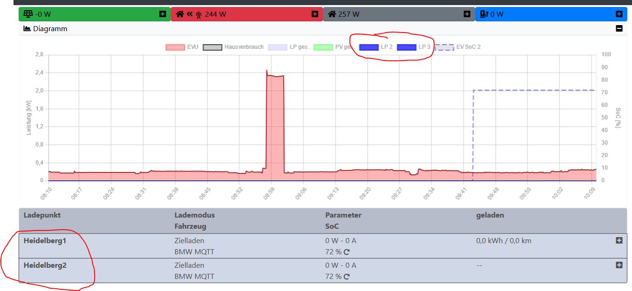632x291 pixels.
Task: Toggle the LP ges. series in legend
Action: (x=289, y=47)
